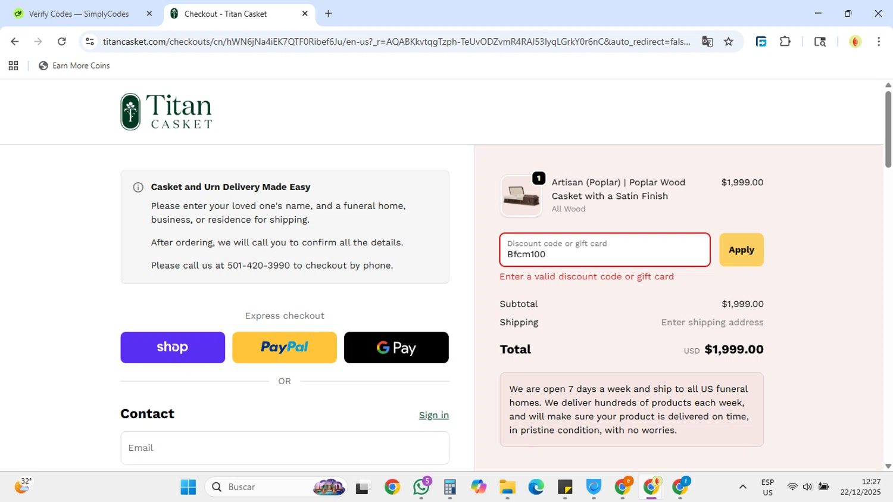893x502 pixels.
Task: Open Calculator from the taskbar
Action: tap(450, 487)
